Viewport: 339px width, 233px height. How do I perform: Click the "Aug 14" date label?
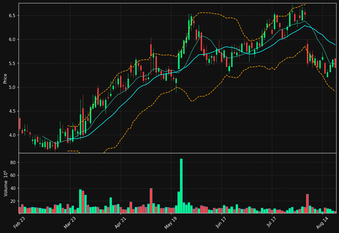[322, 223]
